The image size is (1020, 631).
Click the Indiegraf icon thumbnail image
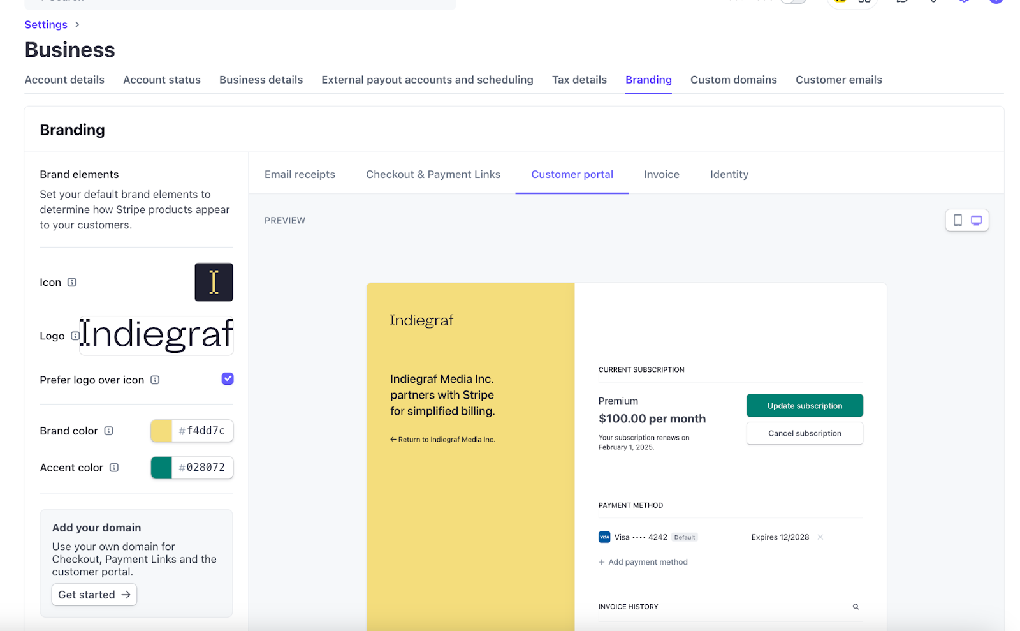(x=214, y=282)
